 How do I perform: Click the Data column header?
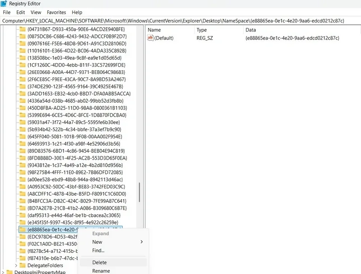(x=250, y=30)
